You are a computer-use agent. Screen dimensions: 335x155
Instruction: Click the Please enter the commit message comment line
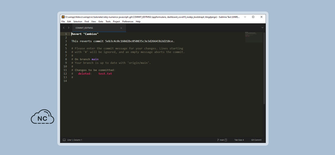coord(127,48)
